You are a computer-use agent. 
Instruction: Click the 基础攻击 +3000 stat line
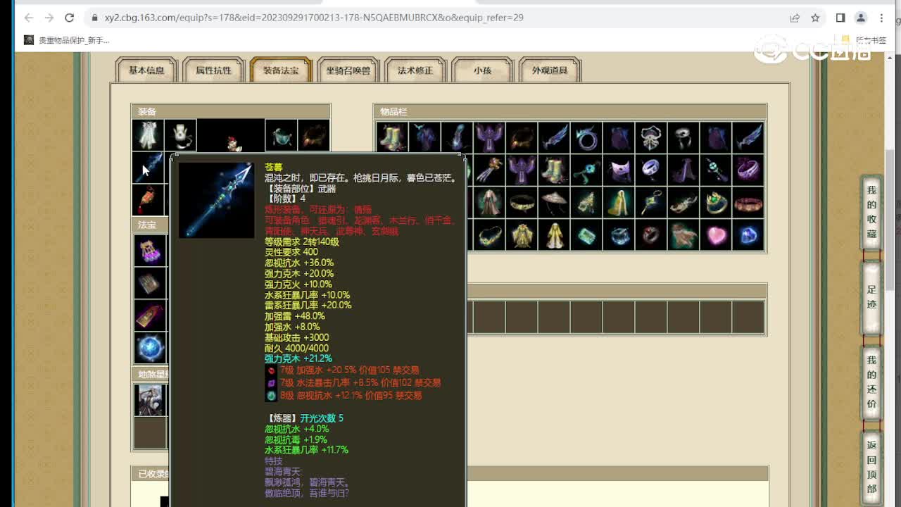[x=296, y=337]
